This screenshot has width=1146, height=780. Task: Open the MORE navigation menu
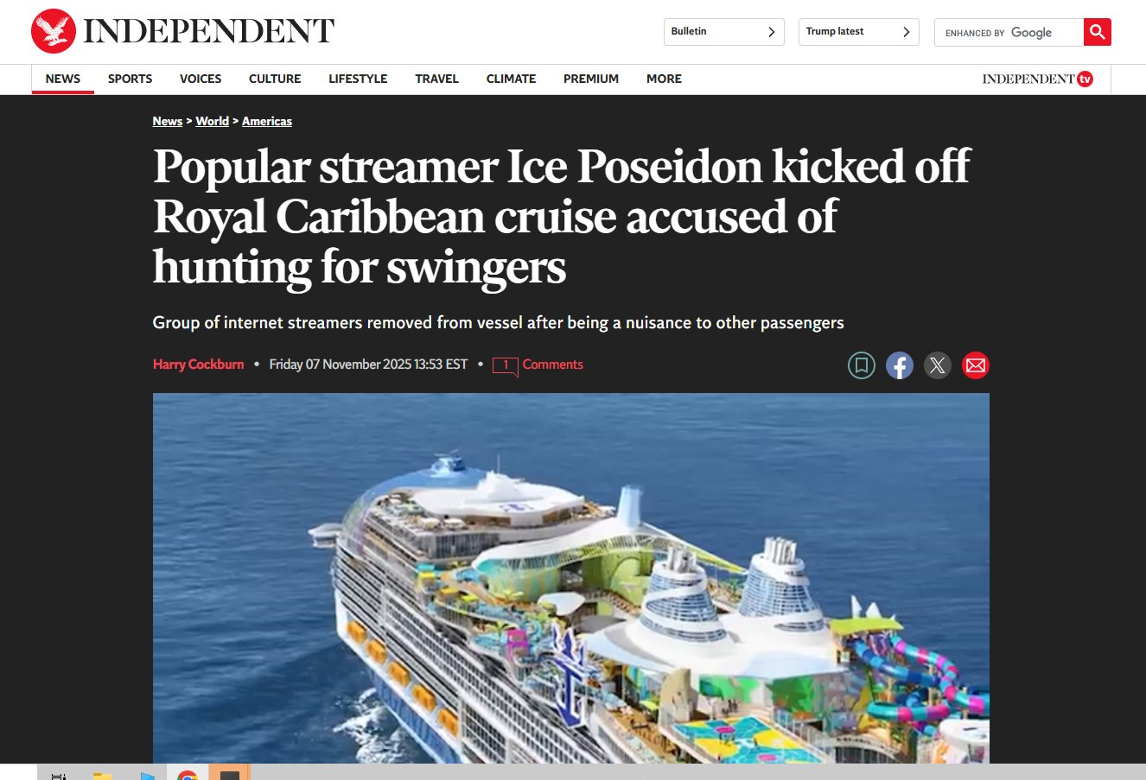[664, 79]
